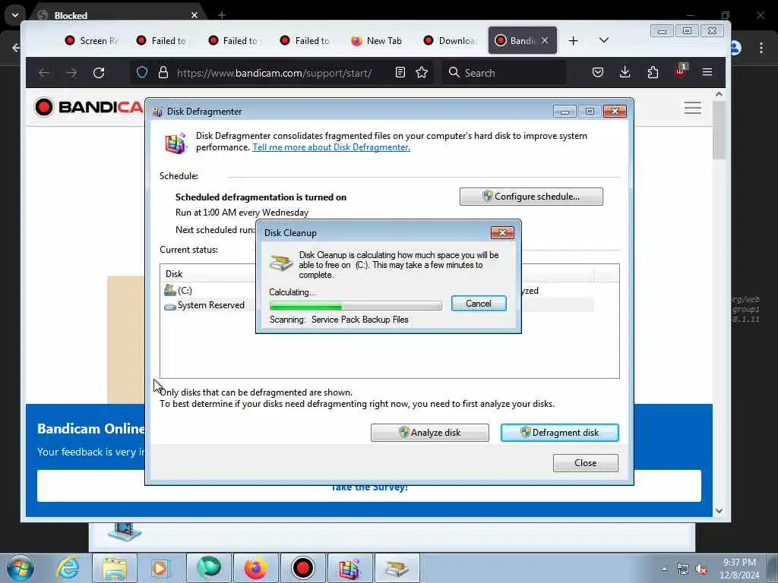Close the Blocked tab in Chrome

click(x=194, y=15)
